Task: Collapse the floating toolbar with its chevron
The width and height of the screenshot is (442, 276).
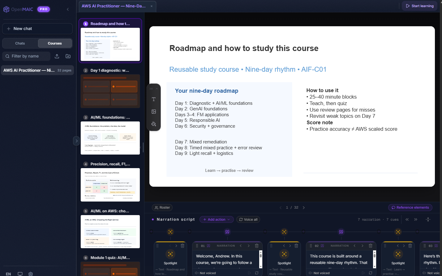Action: [157, 89]
